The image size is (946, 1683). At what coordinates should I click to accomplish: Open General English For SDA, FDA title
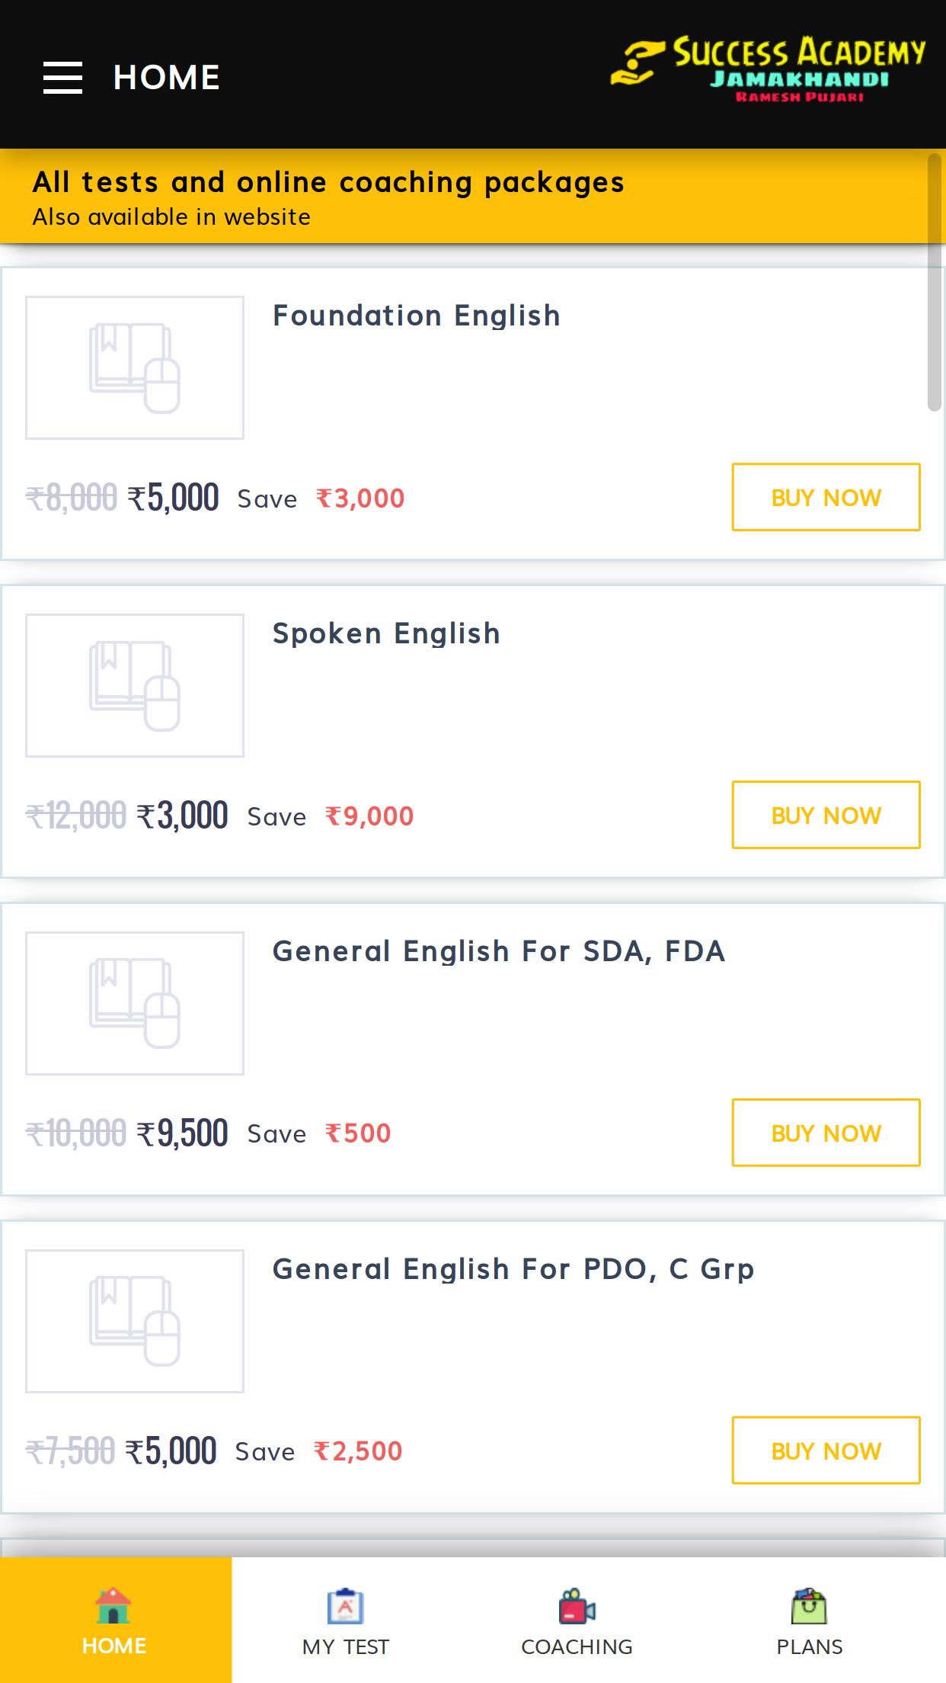pyautogui.click(x=499, y=951)
